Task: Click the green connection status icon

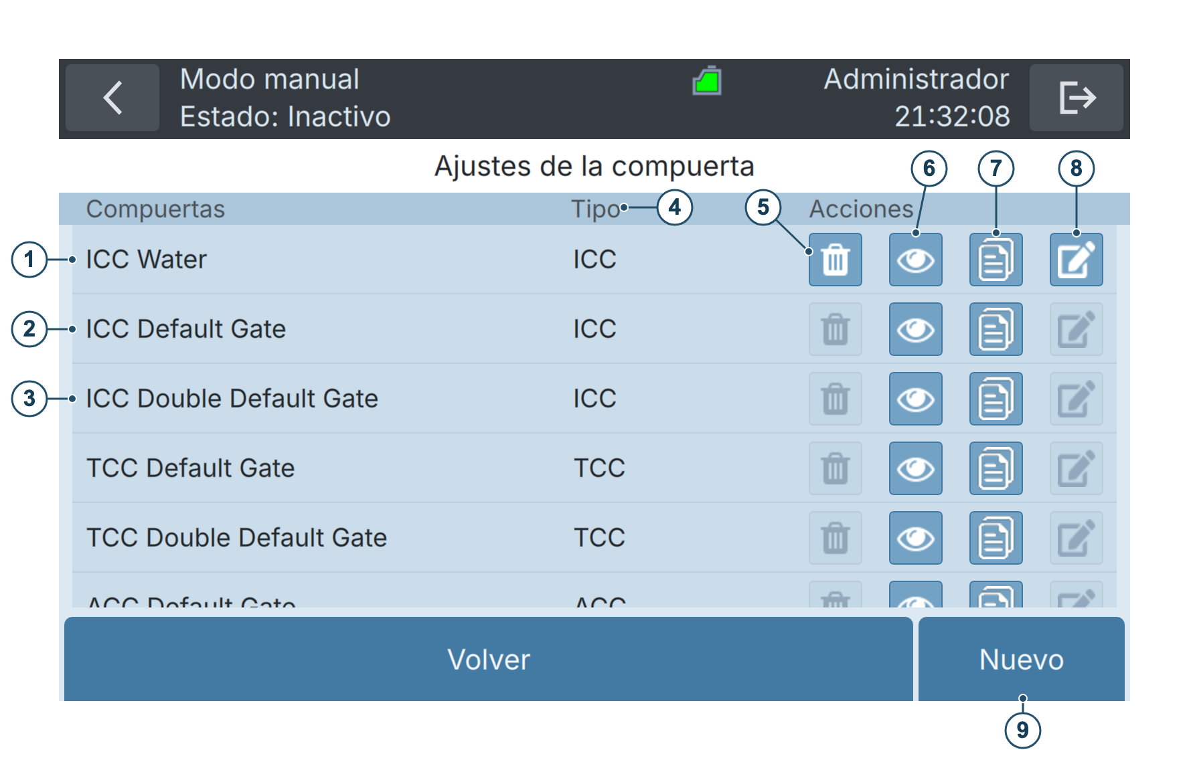Action: click(x=707, y=81)
